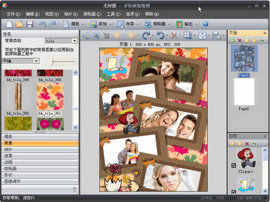Click the New file icon
Image resolution: width=270 pixels, height=202 pixels.
8,24
